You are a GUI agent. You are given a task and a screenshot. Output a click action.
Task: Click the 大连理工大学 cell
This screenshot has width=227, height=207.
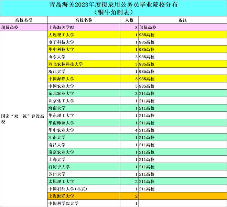[x=84, y=35]
